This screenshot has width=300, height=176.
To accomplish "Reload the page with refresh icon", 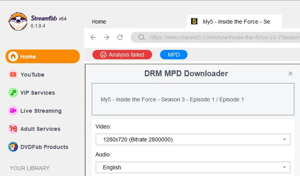I will point(120,38).
